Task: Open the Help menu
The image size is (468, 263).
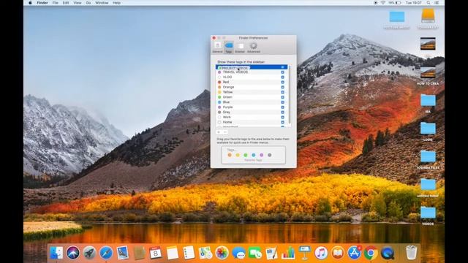Action: tap(117, 3)
